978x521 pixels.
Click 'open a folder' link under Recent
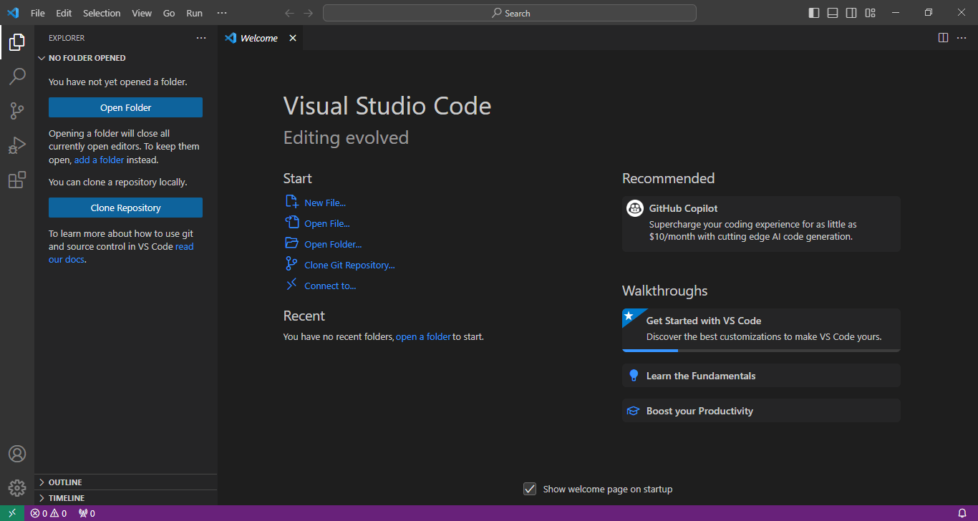click(423, 336)
